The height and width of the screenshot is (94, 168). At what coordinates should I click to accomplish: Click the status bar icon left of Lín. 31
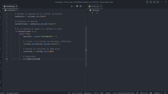69,93
